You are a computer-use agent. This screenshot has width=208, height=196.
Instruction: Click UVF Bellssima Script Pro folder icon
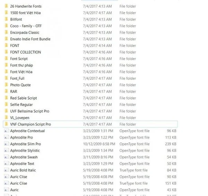(x=6, y=111)
